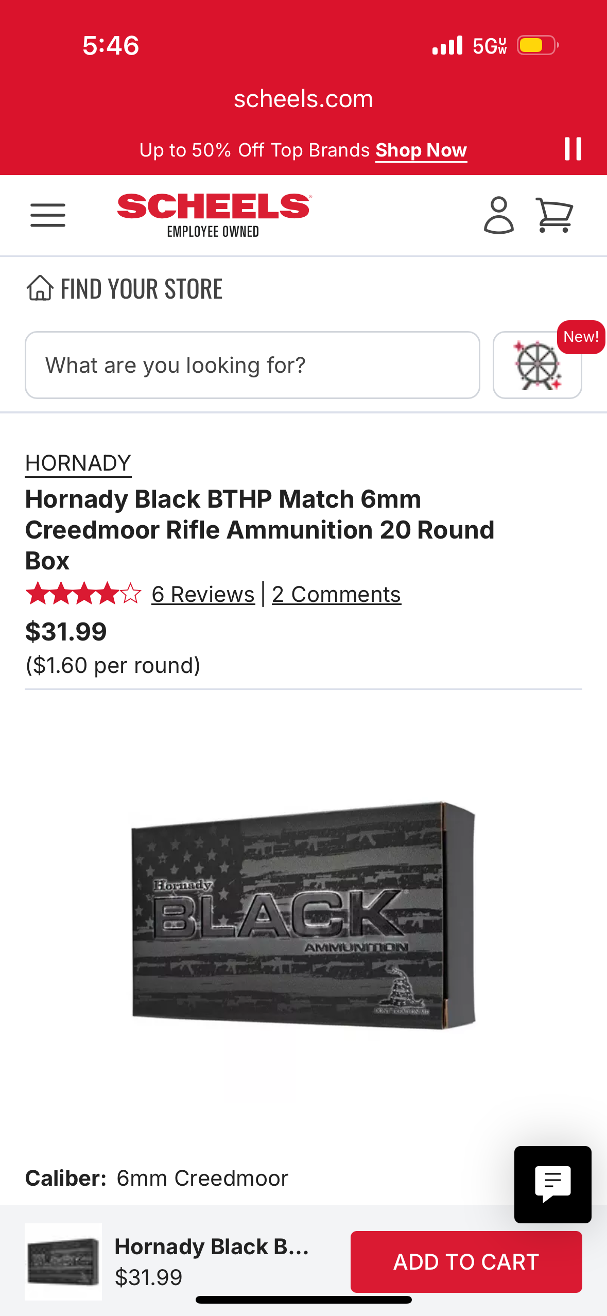Open the Hornady brand link
This screenshot has height=1316, width=607.
pyautogui.click(x=78, y=463)
